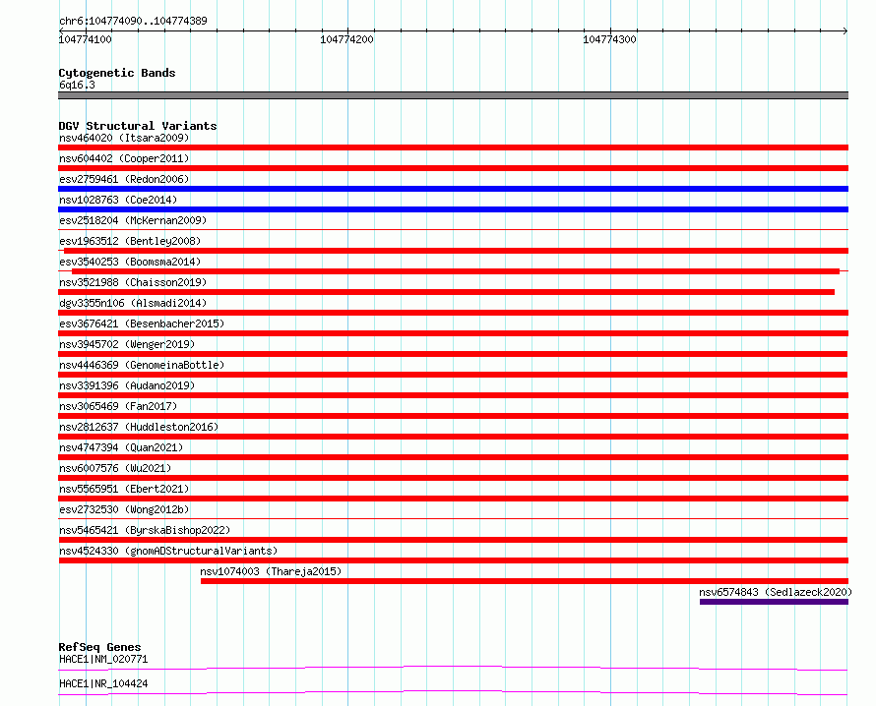Open variant nsv4446369 (GenomeinaBottle)

142,365
